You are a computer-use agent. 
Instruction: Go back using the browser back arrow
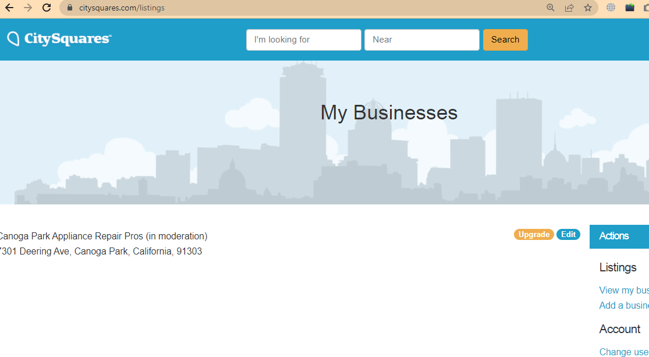pyautogui.click(x=9, y=8)
